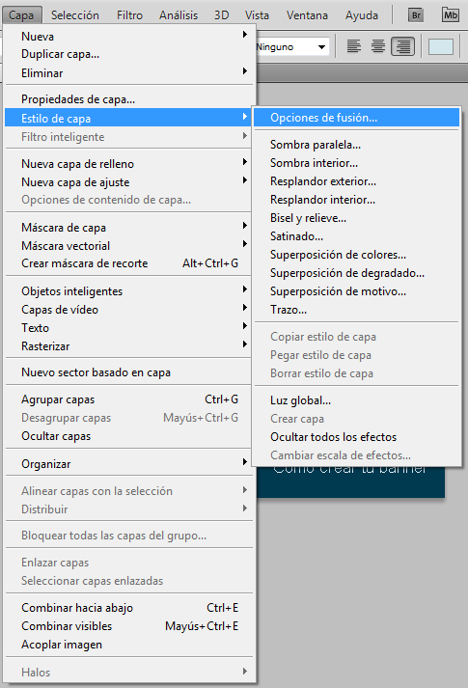
Task: Open the Vista menu
Action: coord(257,15)
